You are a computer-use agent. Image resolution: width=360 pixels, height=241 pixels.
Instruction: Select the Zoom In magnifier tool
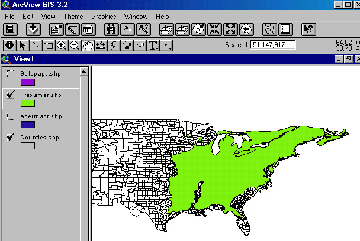(x=62, y=45)
